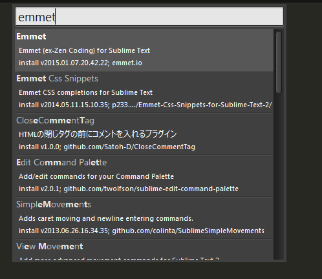Click the Emmet ex-Zen Coding description
Viewport: 322px width, 279px height.
point(84,50)
